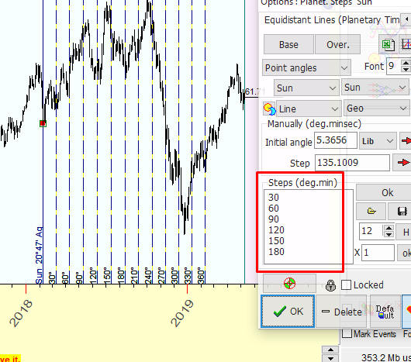Click the red arrow beside Initial angle
411x362 pixels.
click(x=406, y=141)
